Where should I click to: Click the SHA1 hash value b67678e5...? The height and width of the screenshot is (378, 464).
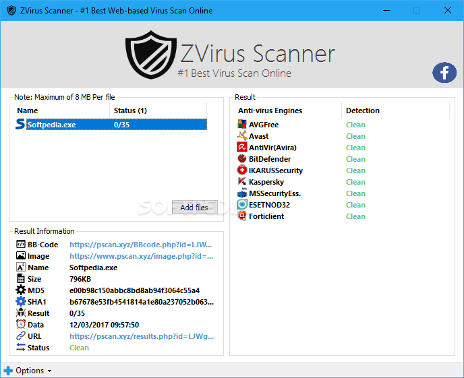[x=142, y=302]
